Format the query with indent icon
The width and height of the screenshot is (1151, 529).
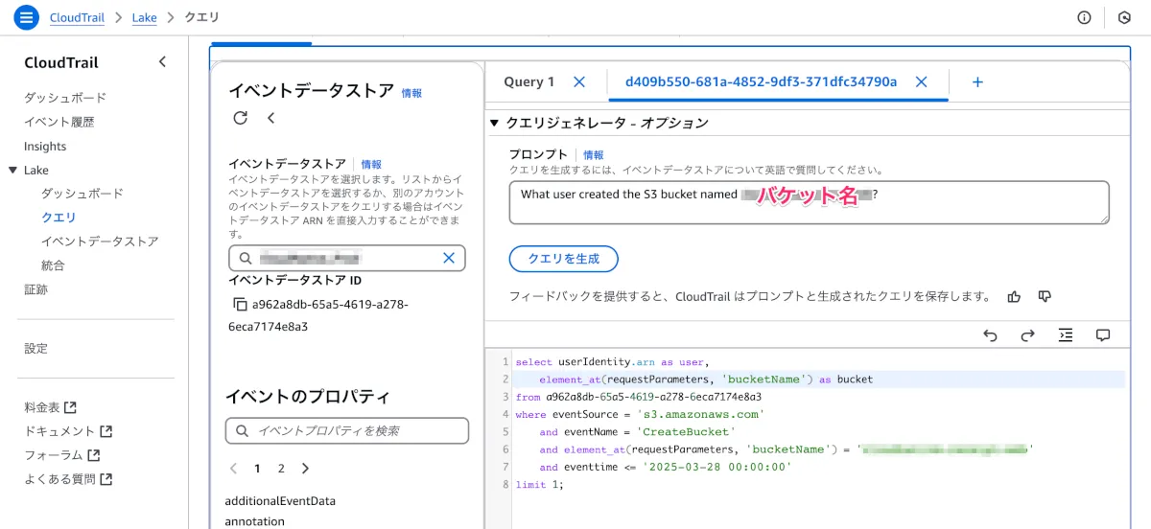(1066, 335)
